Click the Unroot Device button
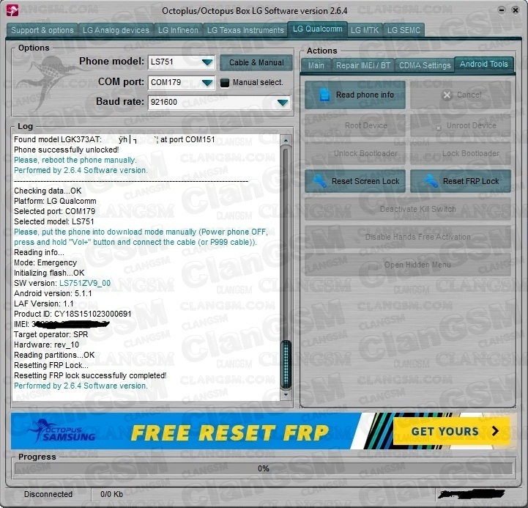Image resolution: width=528 pixels, height=508 pixels. (x=461, y=125)
